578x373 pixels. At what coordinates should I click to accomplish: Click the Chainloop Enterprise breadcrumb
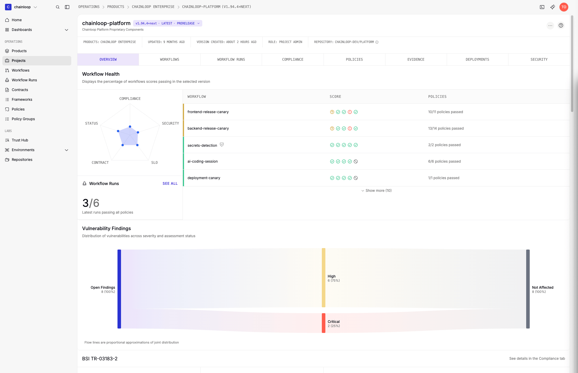(153, 7)
